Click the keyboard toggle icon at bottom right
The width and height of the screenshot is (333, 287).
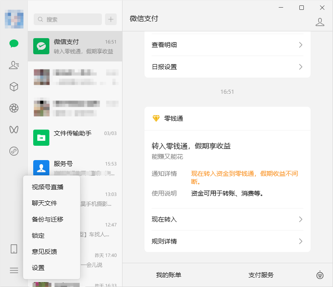point(320,275)
